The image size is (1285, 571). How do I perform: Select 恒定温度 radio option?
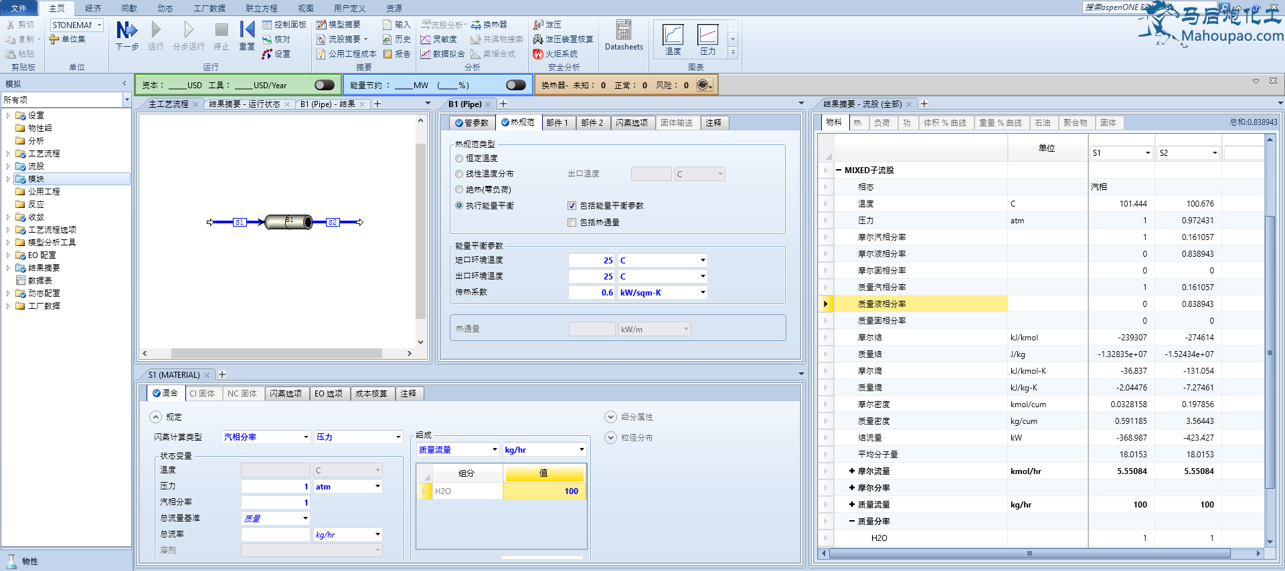pyautogui.click(x=459, y=158)
